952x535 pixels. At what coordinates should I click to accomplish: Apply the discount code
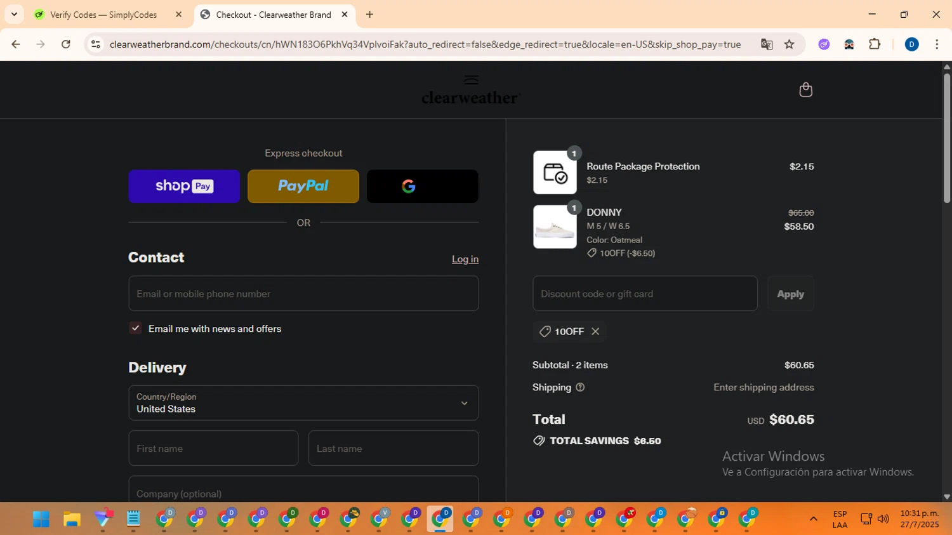[x=790, y=293]
